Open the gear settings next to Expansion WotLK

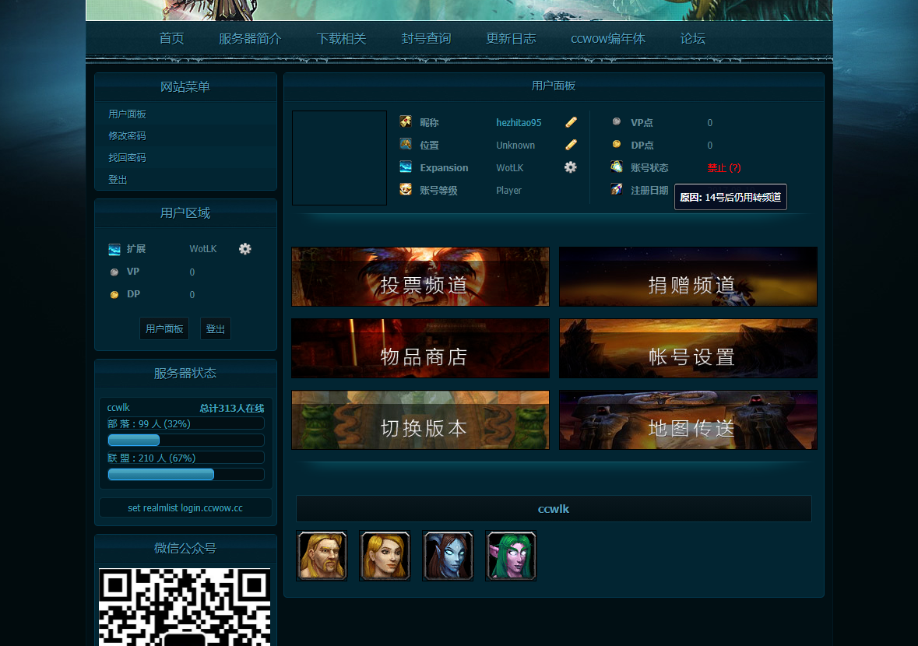pos(570,167)
